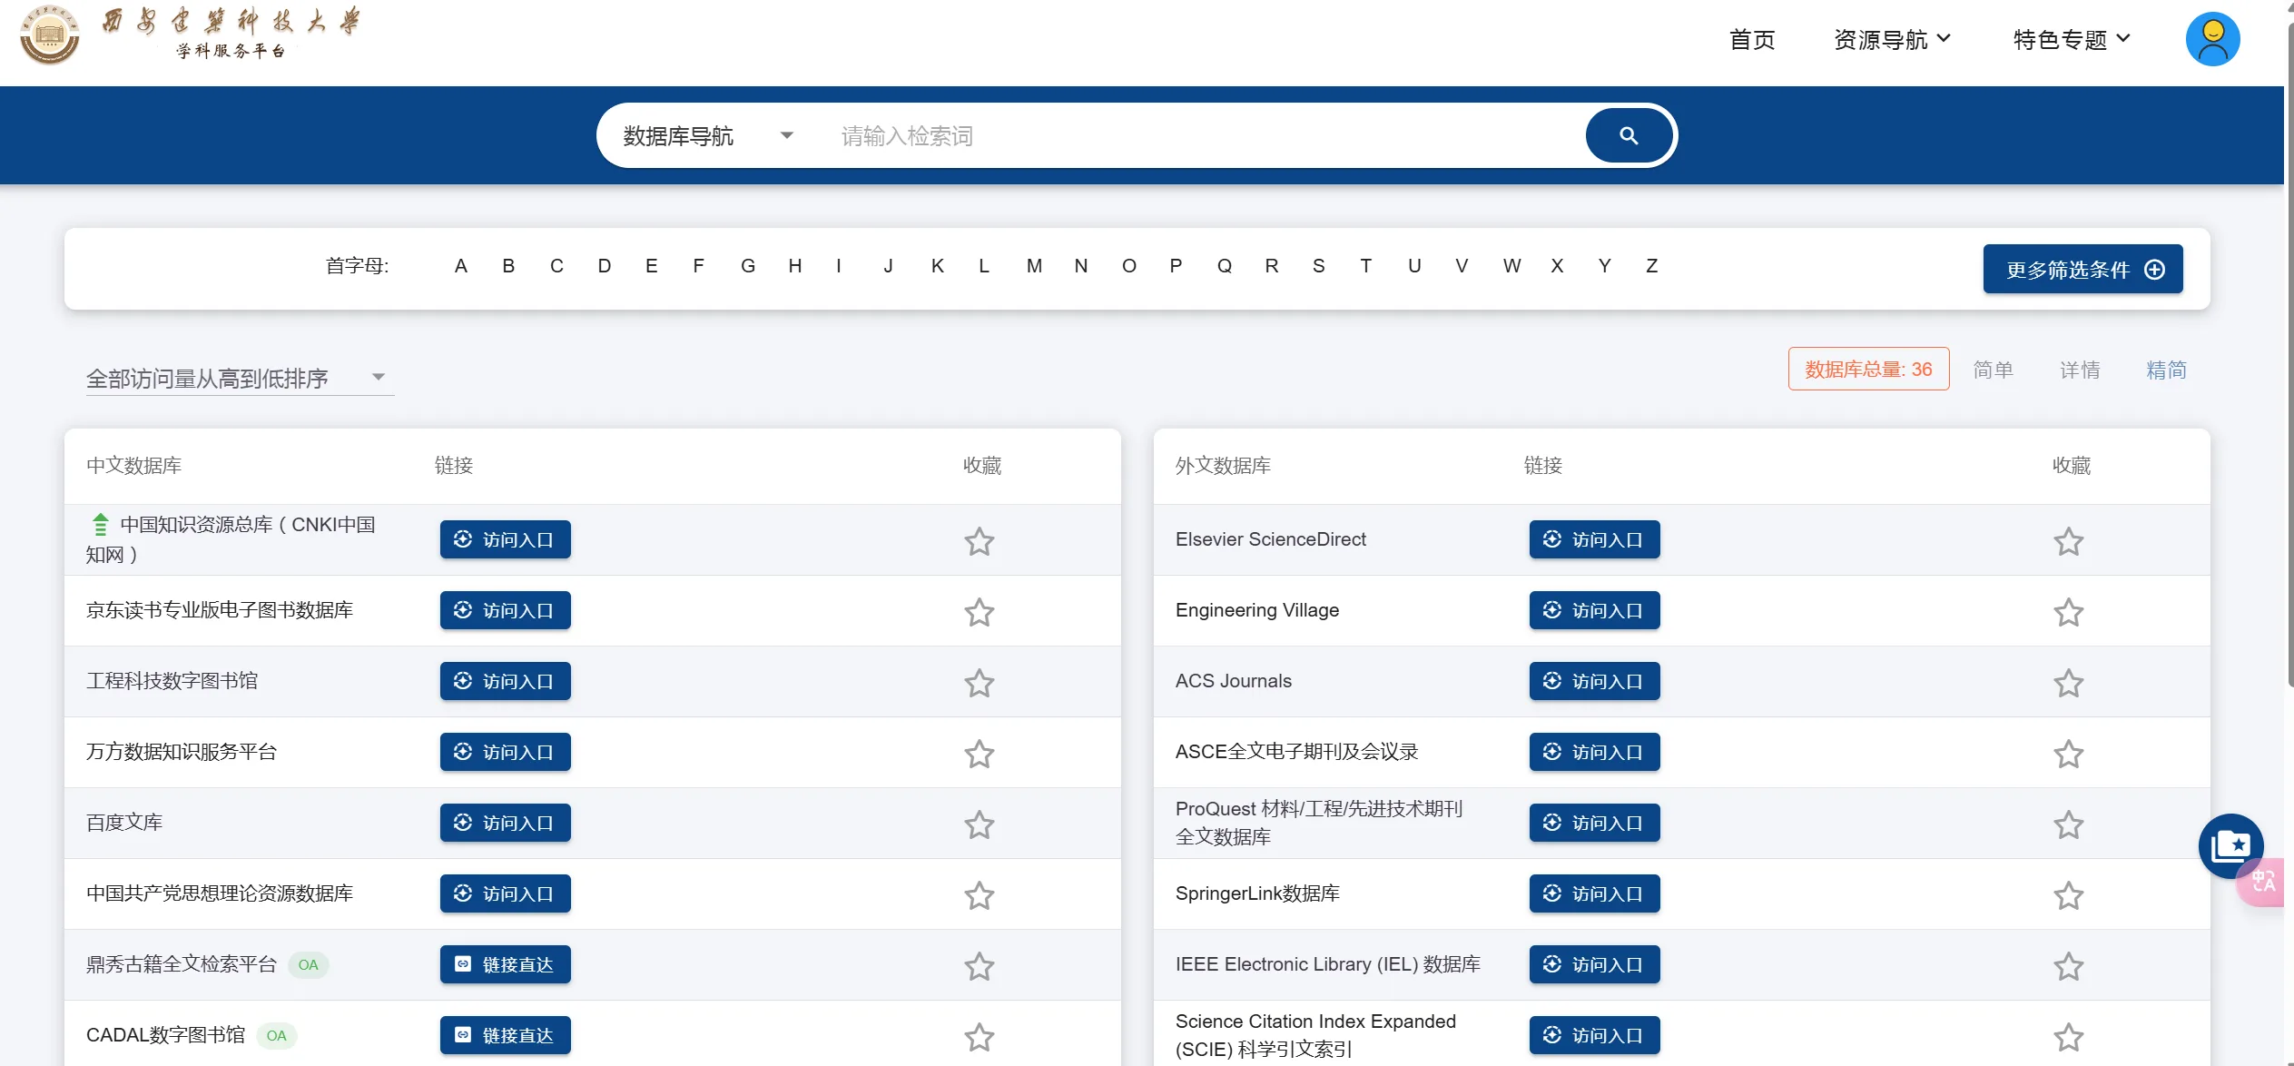2294x1066 pixels.
Task: Open the floating favorites folder icon
Action: coord(2230,845)
